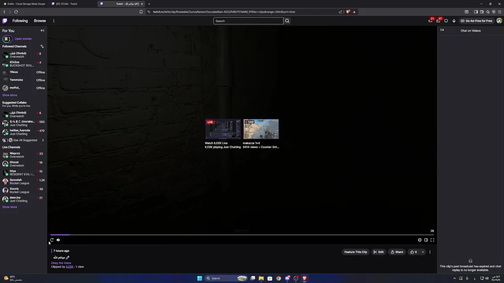Mute the clip volume speaker icon
This screenshot has height=283, width=504.
coord(58,240)
